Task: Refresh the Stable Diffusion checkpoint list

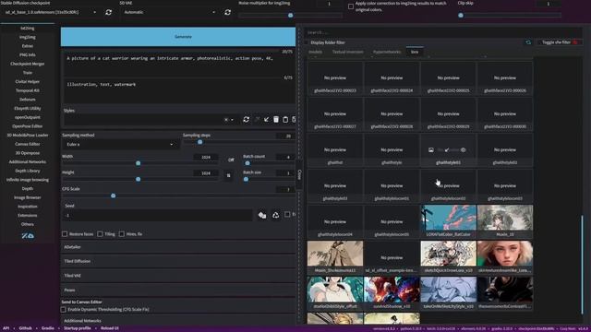Action: pos(109,12)
